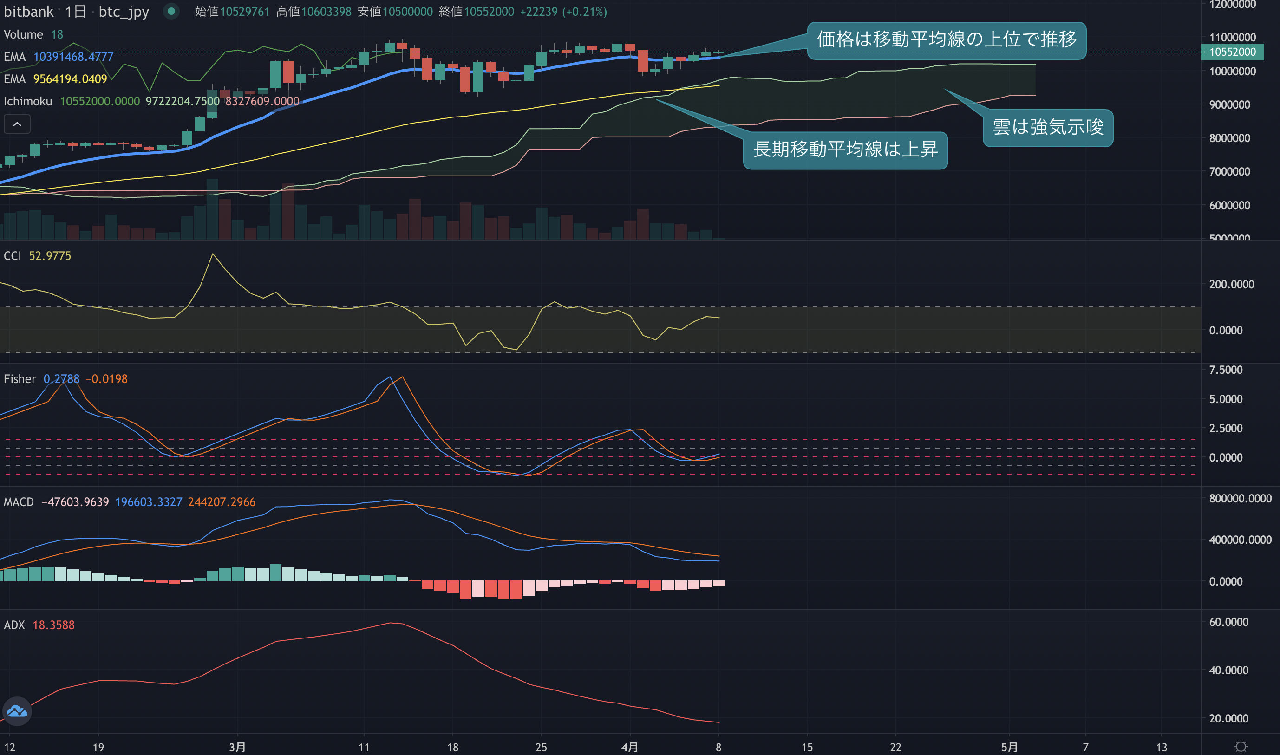Select the ADX indicator legend
This screenshot has width=1280, height=755.
tap(39, 625)
